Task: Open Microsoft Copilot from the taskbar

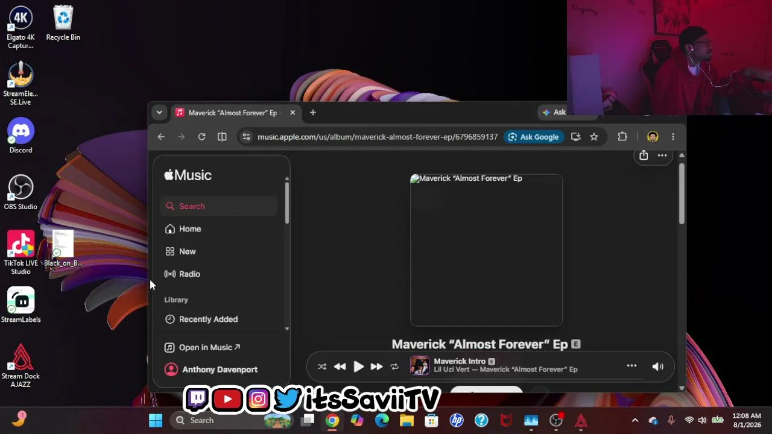Action: (x=357, y=420)
